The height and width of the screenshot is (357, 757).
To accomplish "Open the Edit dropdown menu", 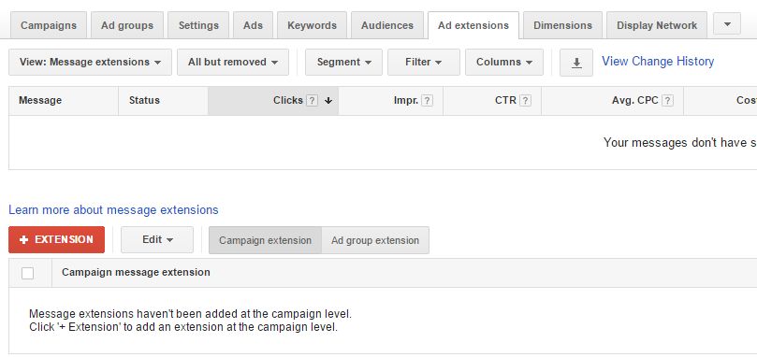I will (x=157, y=240).
